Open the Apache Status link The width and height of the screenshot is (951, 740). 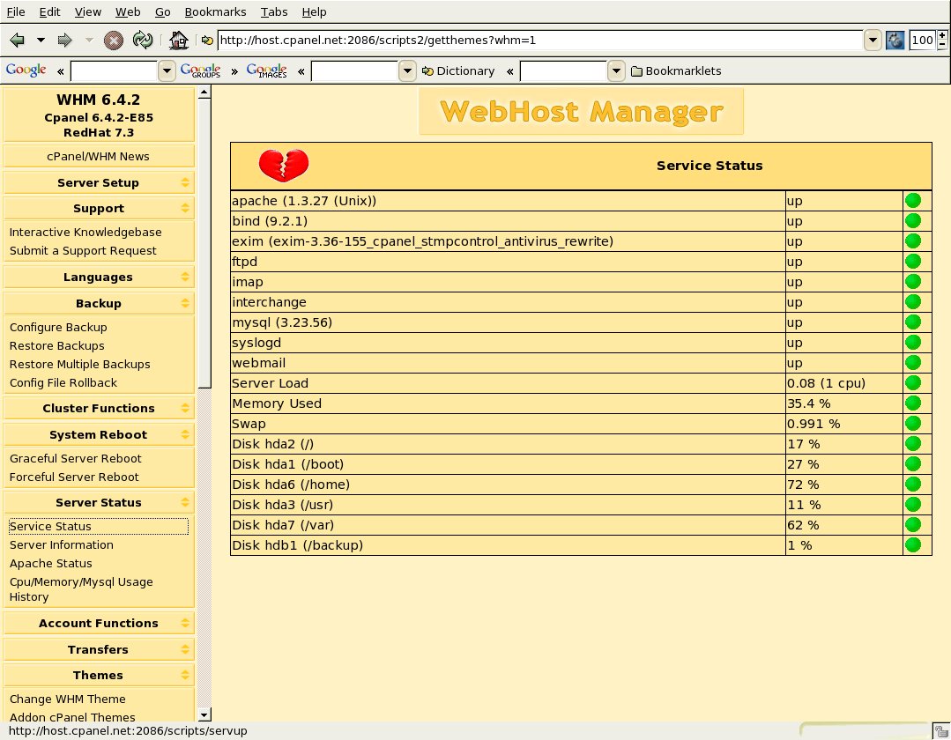pyautogui.click(x=50, y=563)
